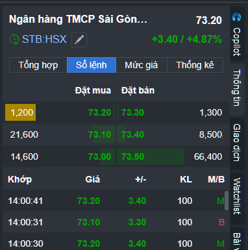The width and height of the screenshot is (248, 250).
Task: Click the green clock icon before STB:HSX
Action: [x=14, y=40]
